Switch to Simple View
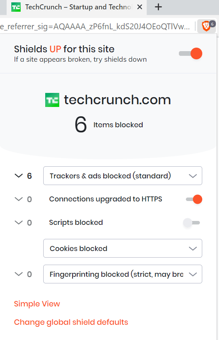 click(37, 304)
